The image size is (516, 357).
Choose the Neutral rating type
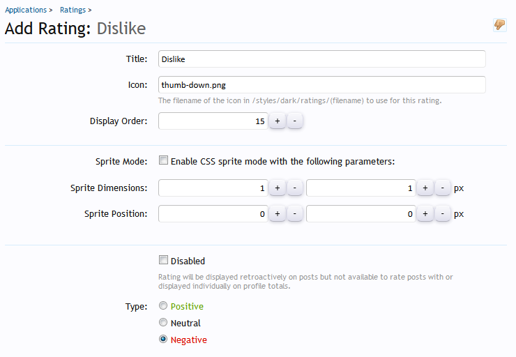[164, 322]
